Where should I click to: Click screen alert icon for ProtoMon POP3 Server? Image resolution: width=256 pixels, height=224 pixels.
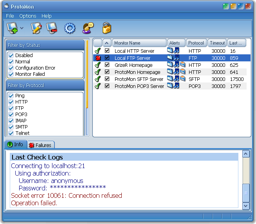click(170, 86)
